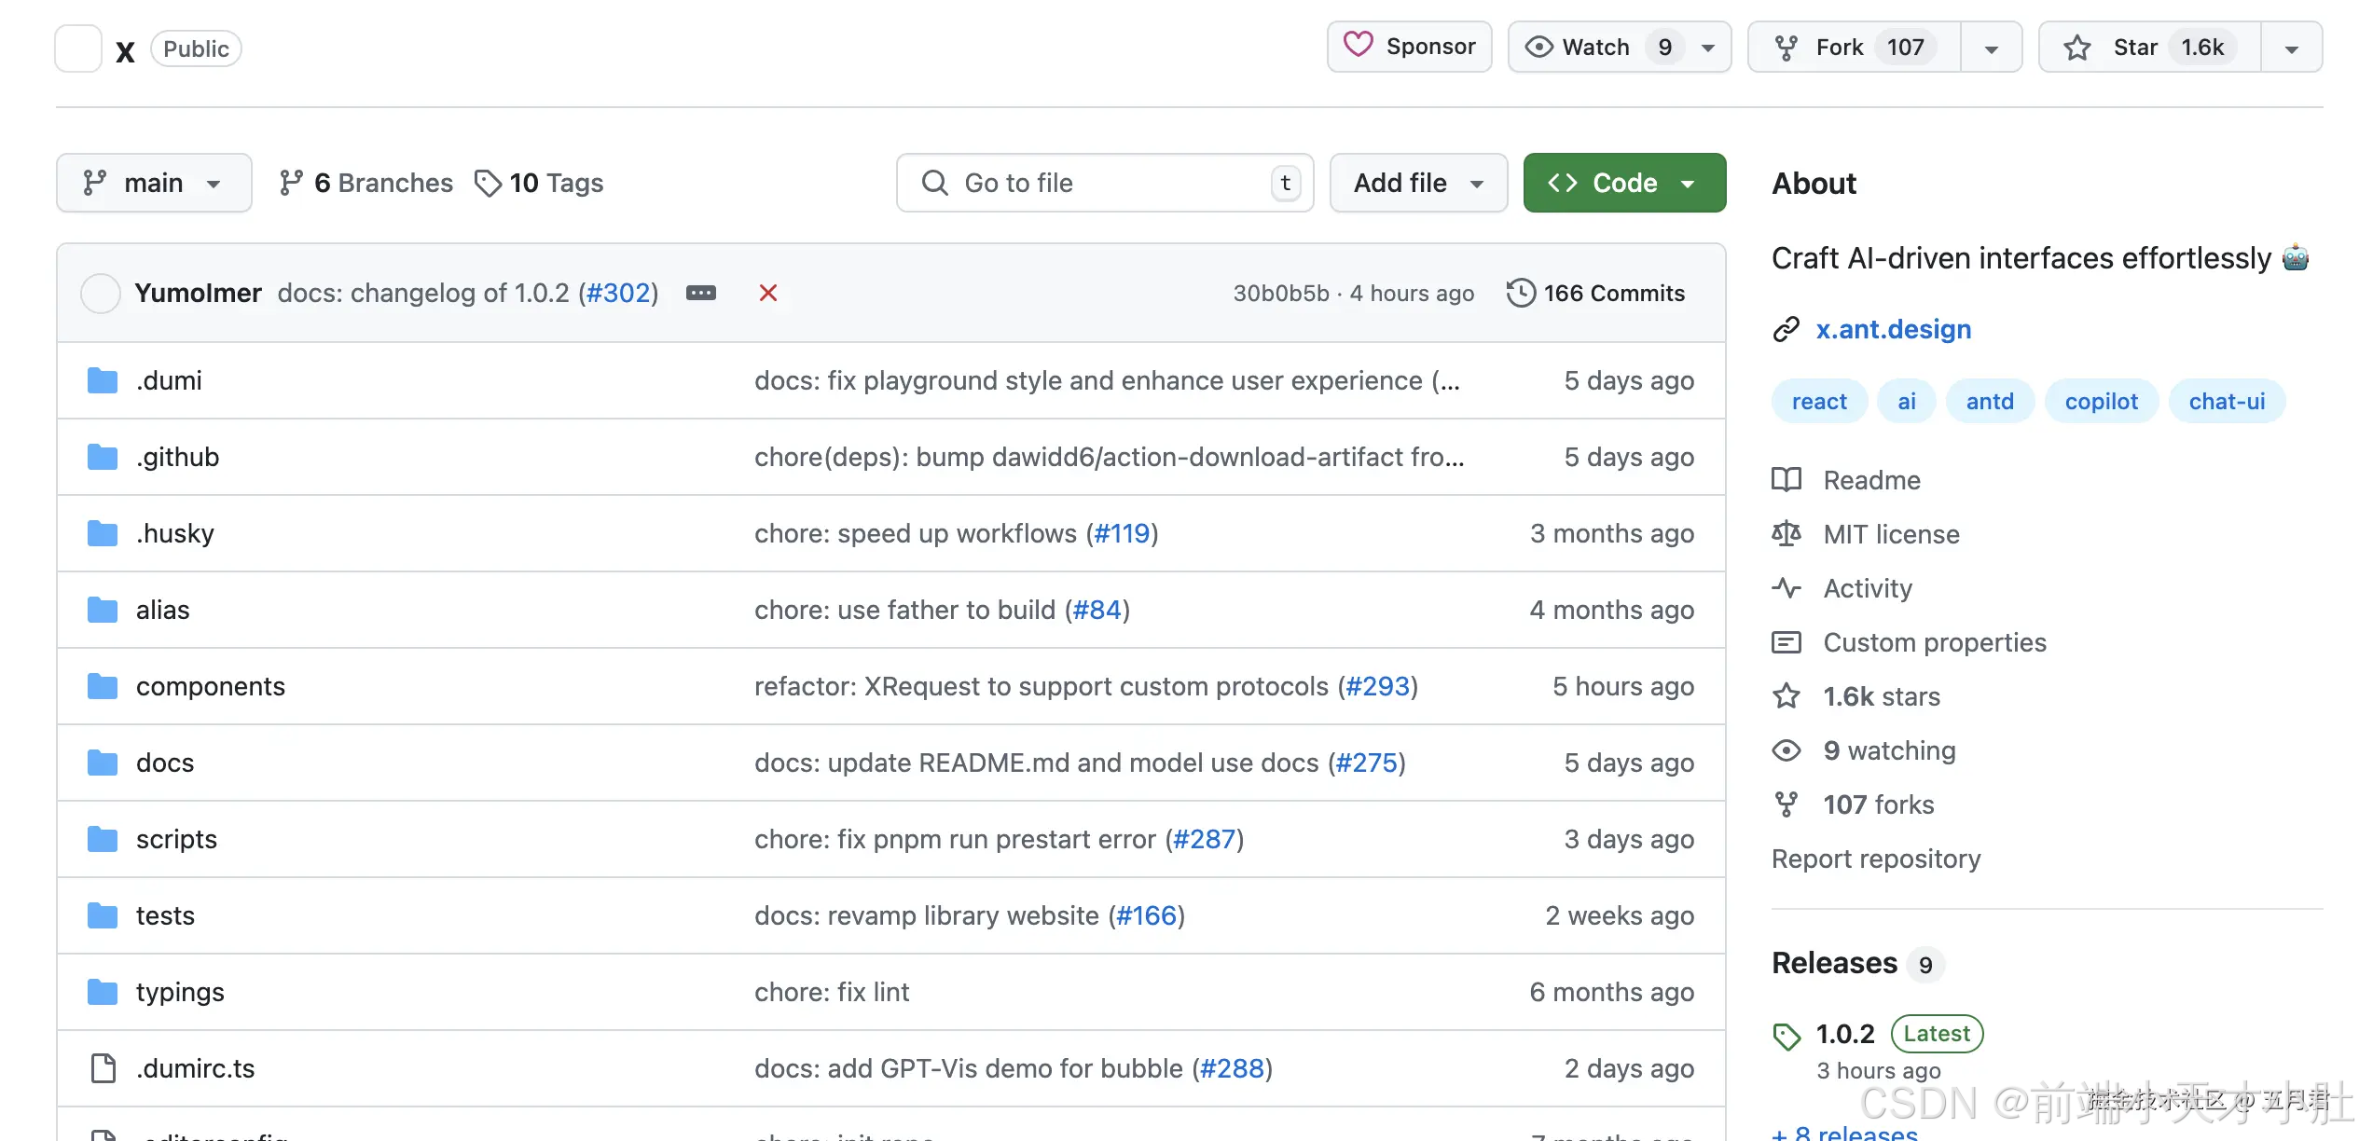Viewport: 2359px width, 1141px height.
Task: Click the x.ant.design link icon
Action: coord(1786,329)
